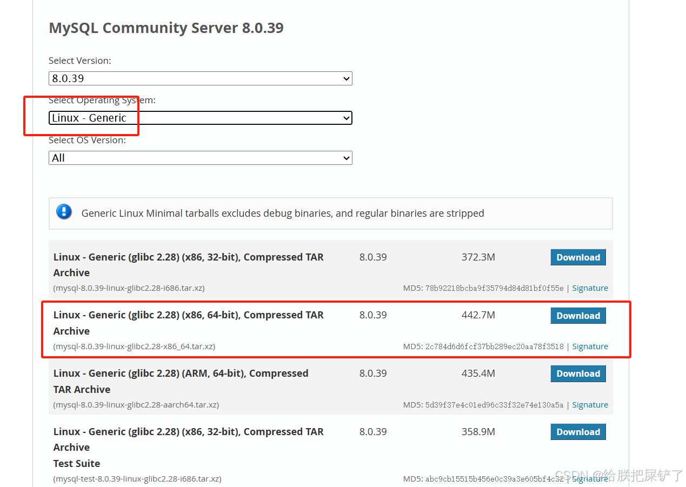Click the Linux - Generic ARM 64-bit archive title
Viewport: 686px width, 487px height.
tap(181, 381)
